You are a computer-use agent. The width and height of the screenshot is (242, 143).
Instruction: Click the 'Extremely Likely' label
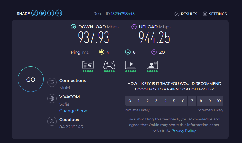[210, 110]
